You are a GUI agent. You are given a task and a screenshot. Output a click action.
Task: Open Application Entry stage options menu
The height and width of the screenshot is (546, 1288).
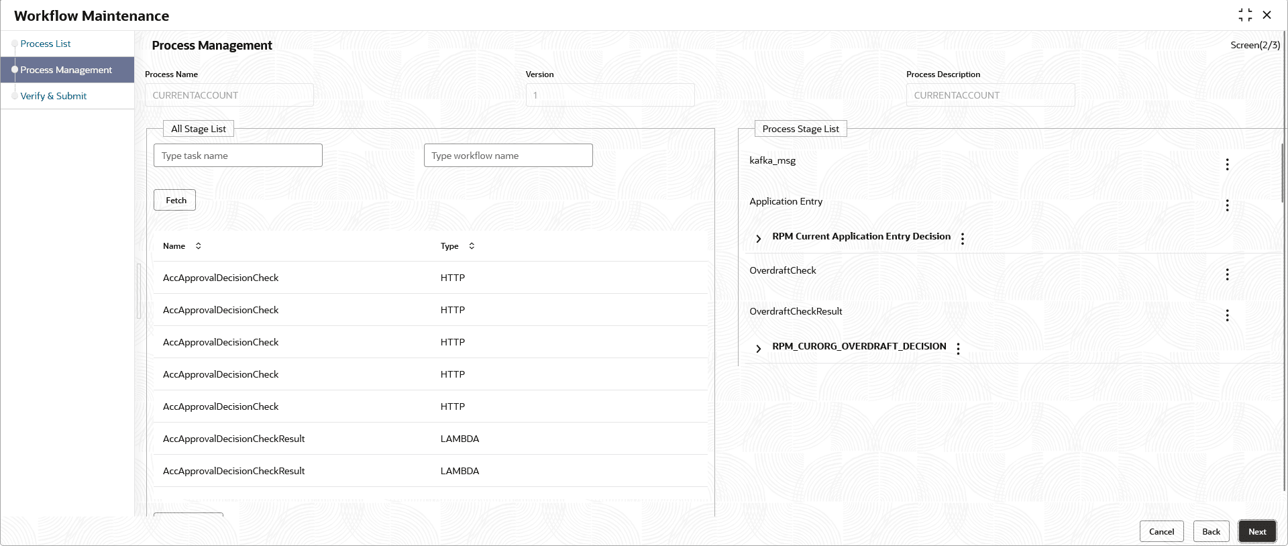1227,205
